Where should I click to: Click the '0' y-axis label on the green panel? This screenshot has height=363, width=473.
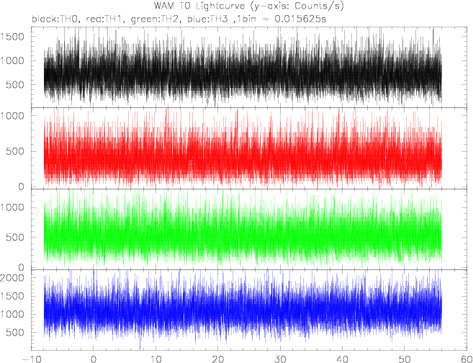[x=21, y=267]
